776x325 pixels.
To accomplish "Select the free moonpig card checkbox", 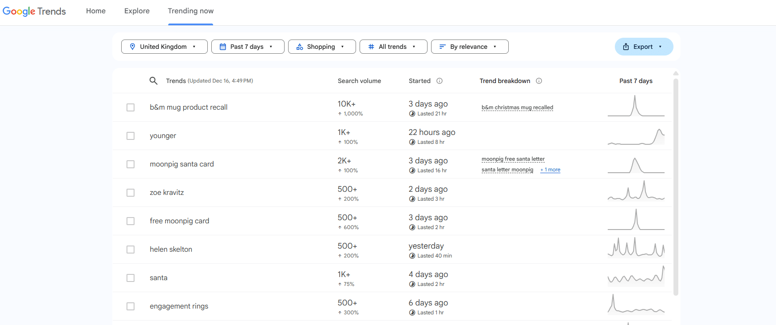I will (x=131, y=221).
